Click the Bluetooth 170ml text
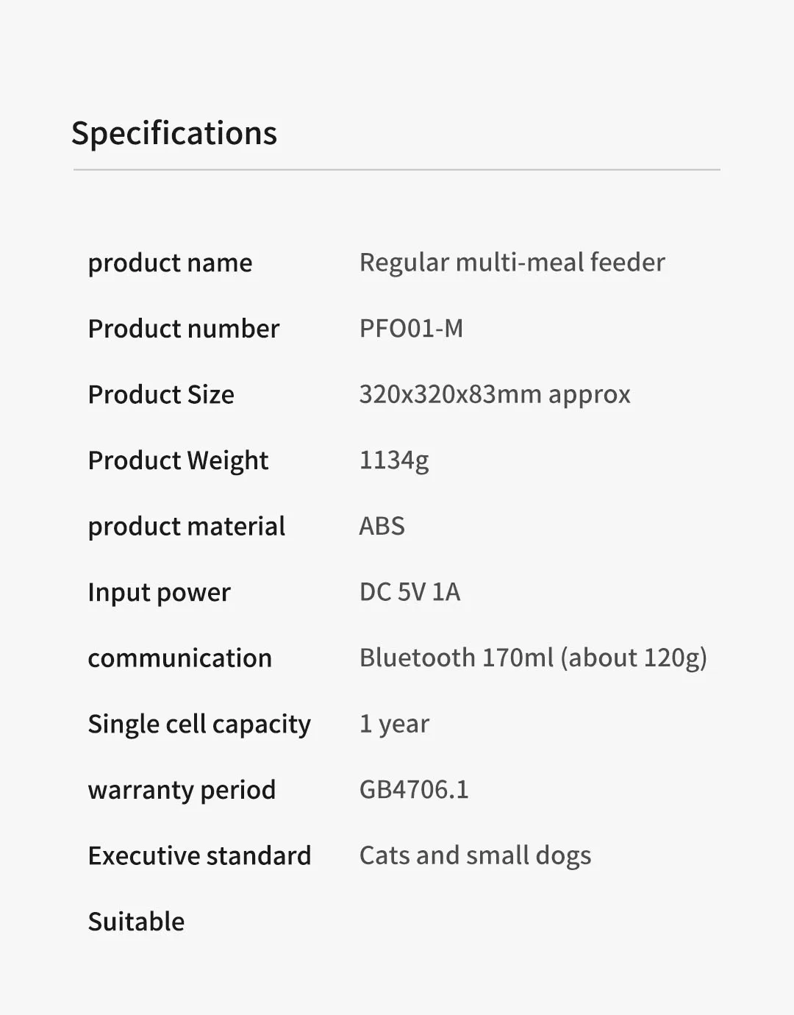Screen dimensions: 794x1015 coord(457,658)
